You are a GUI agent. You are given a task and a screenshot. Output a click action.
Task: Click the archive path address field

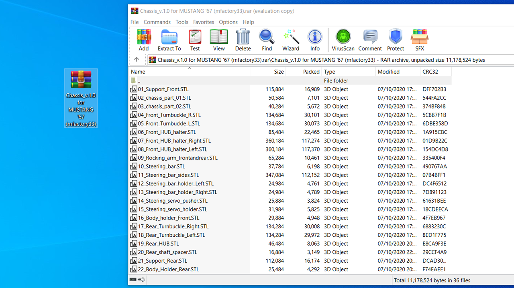click(x=330, y=60)
